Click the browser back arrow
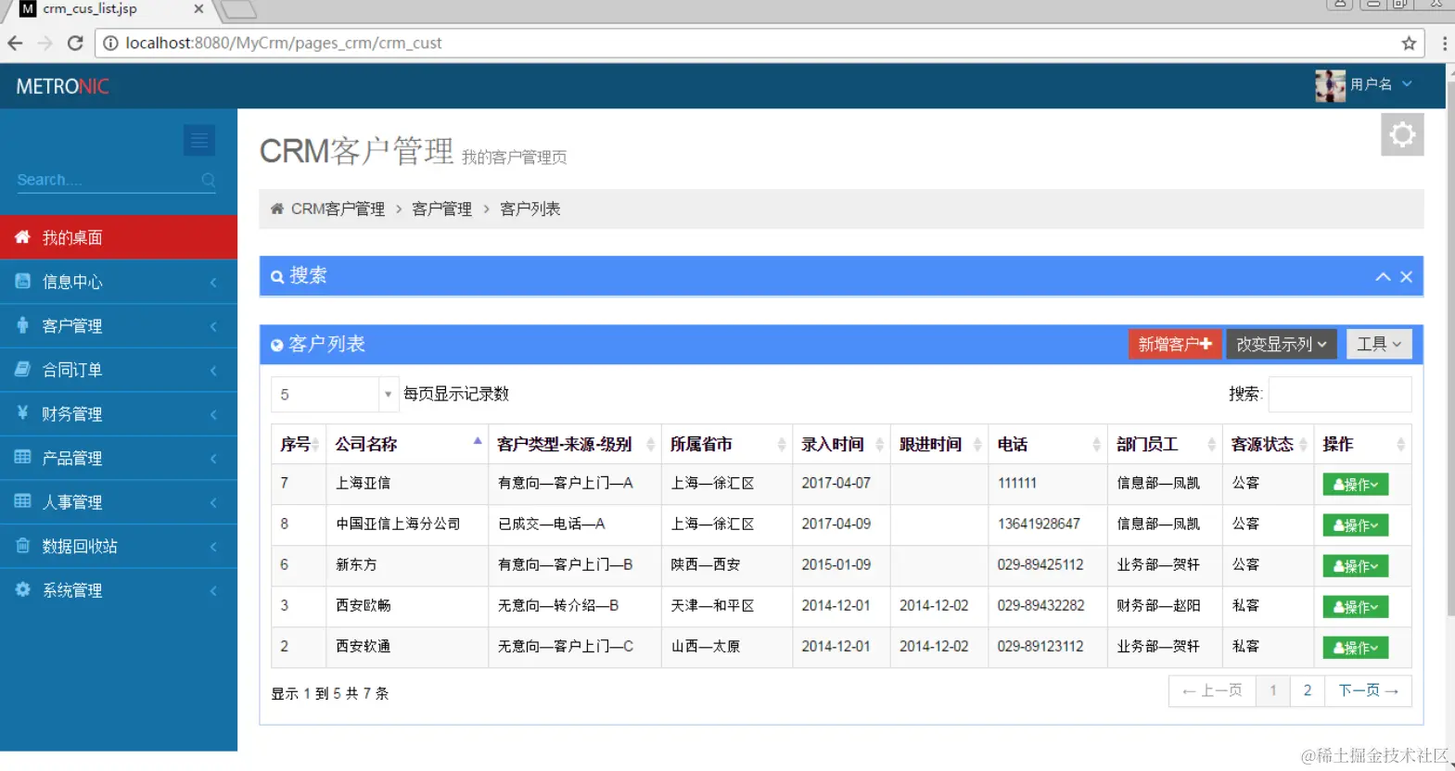 point(15,44)
